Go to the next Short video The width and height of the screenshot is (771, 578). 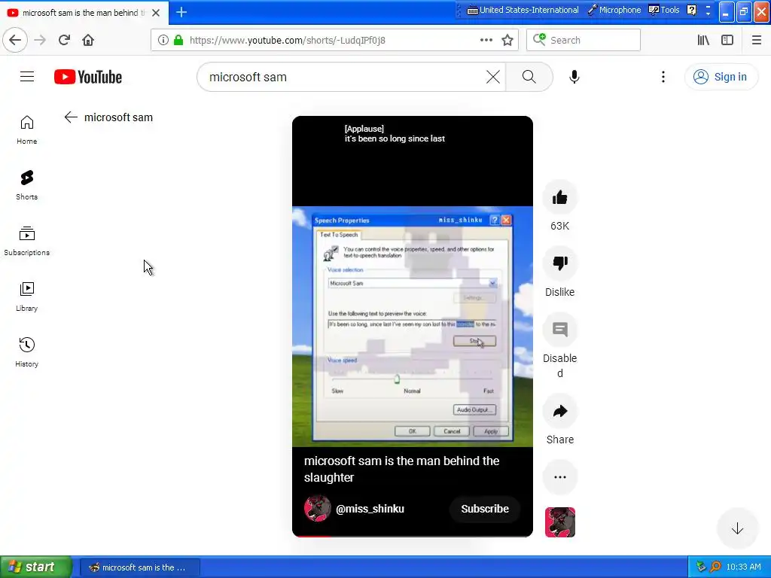pos(737,529)
